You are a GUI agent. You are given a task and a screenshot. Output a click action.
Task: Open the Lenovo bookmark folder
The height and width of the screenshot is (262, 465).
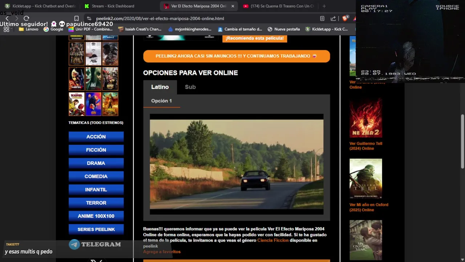29,29
